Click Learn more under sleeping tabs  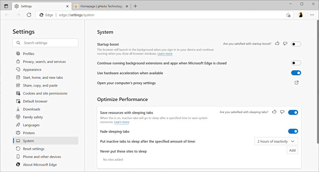point(122,122)
